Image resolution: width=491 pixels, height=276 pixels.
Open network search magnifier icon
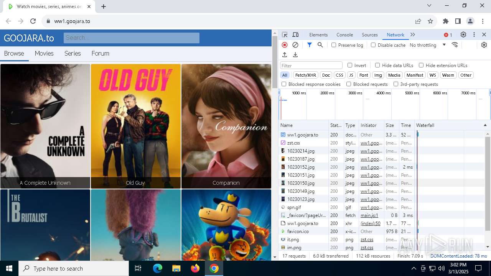[320, 45]
